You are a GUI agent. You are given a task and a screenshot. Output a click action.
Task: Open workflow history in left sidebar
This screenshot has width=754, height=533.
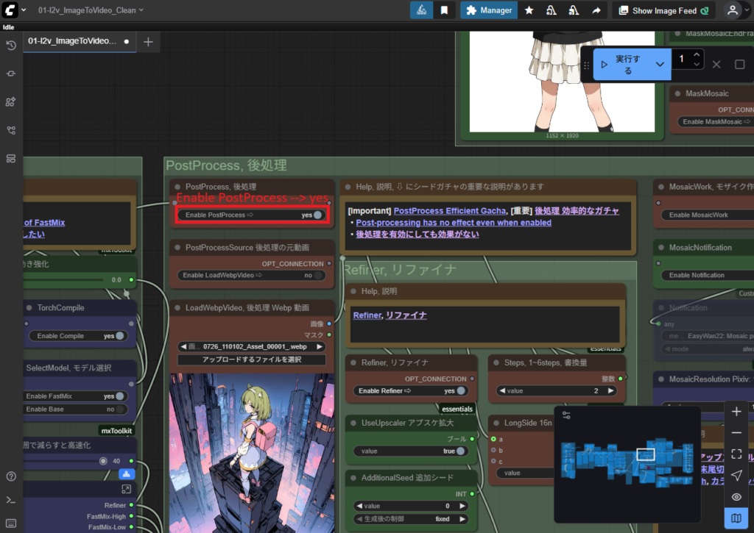pyautogui.click(x=11, y=45)
